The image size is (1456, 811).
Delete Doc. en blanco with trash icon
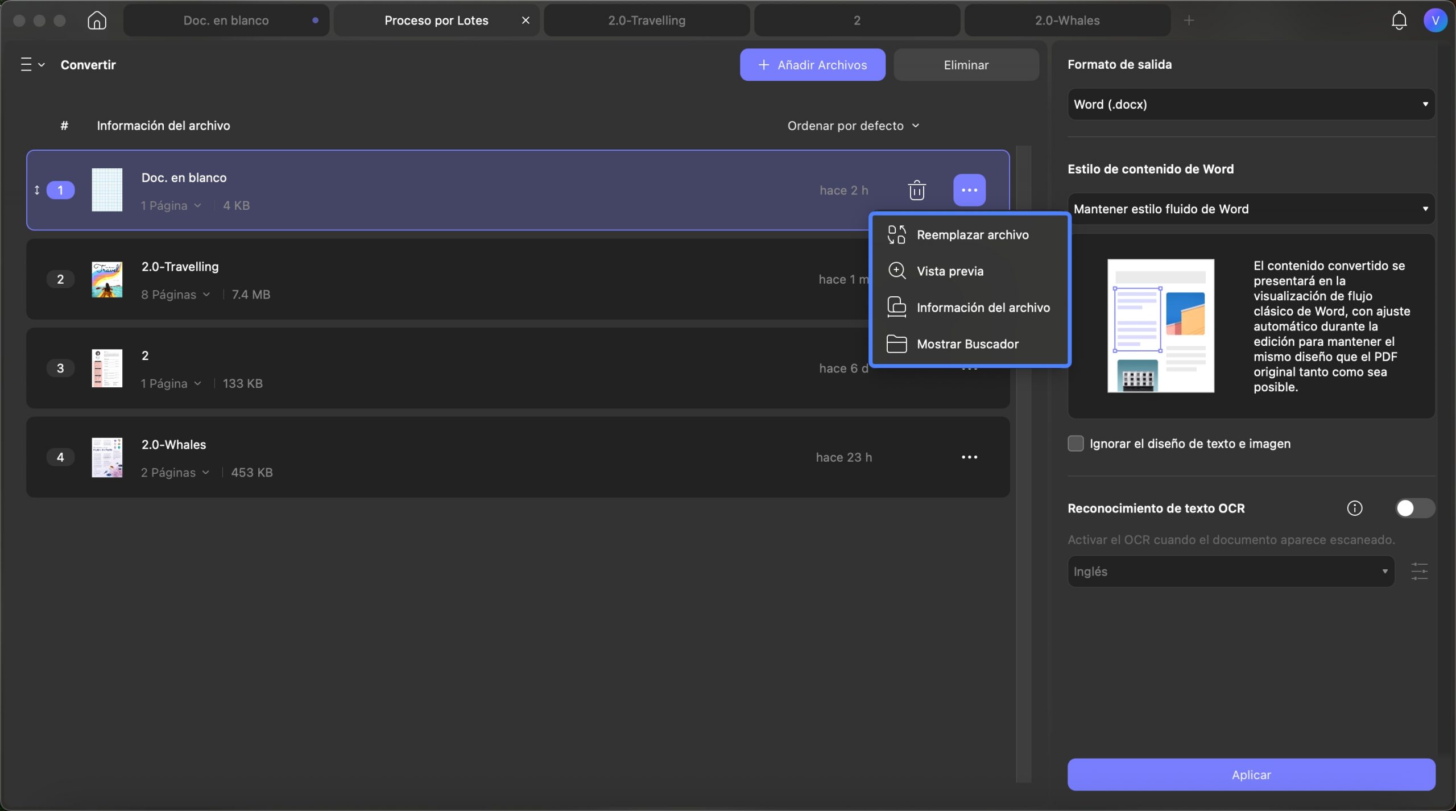916,190
